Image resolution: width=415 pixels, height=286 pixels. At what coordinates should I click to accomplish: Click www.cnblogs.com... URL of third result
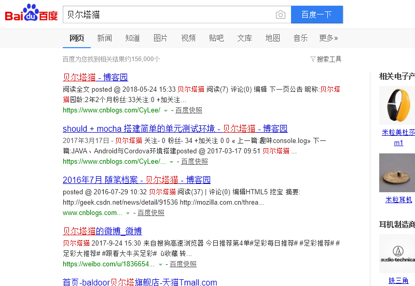click(92, 213)
